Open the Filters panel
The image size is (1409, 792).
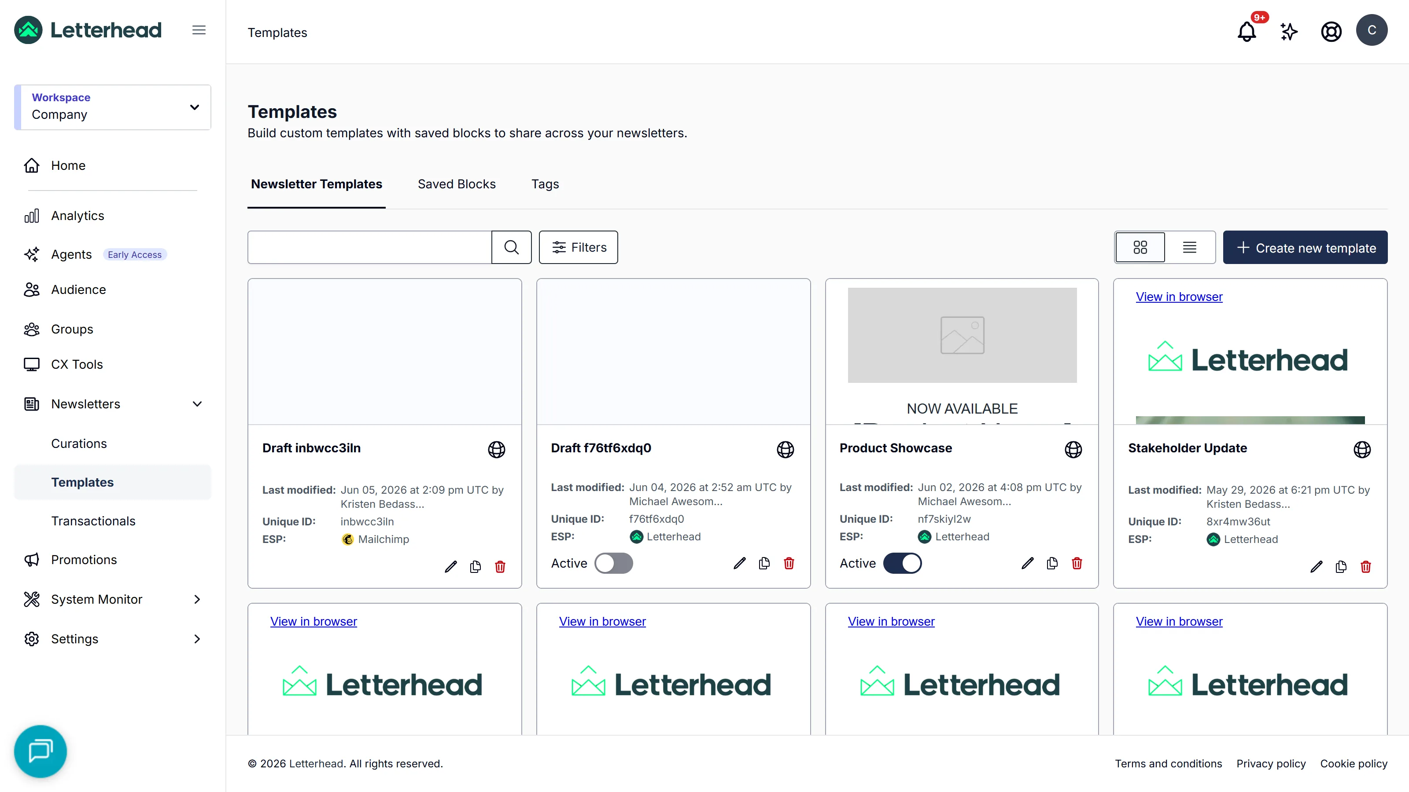[578, 247]
